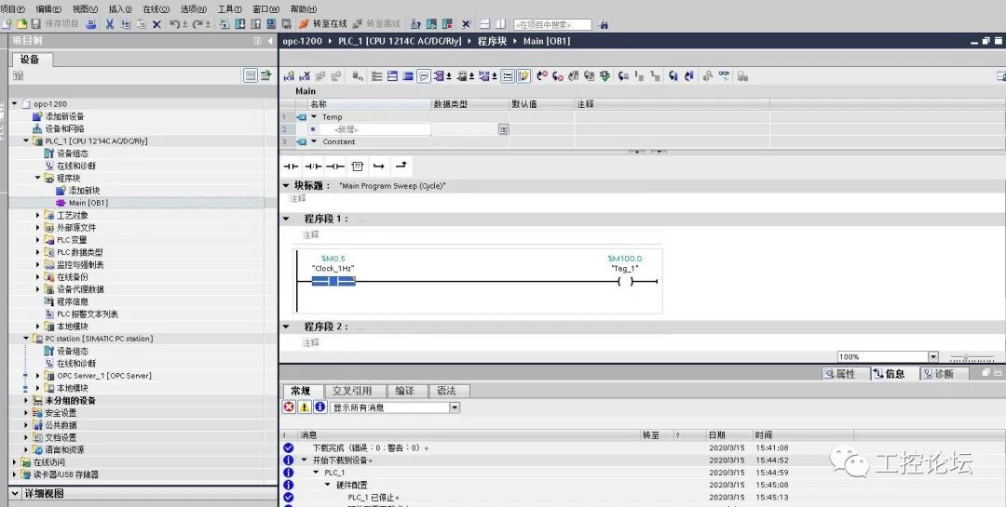Click the split editor horizontally icon

[x=485, y=24]
